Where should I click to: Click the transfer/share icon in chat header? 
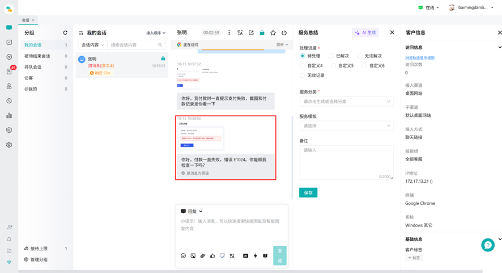[x=252, y=32]
